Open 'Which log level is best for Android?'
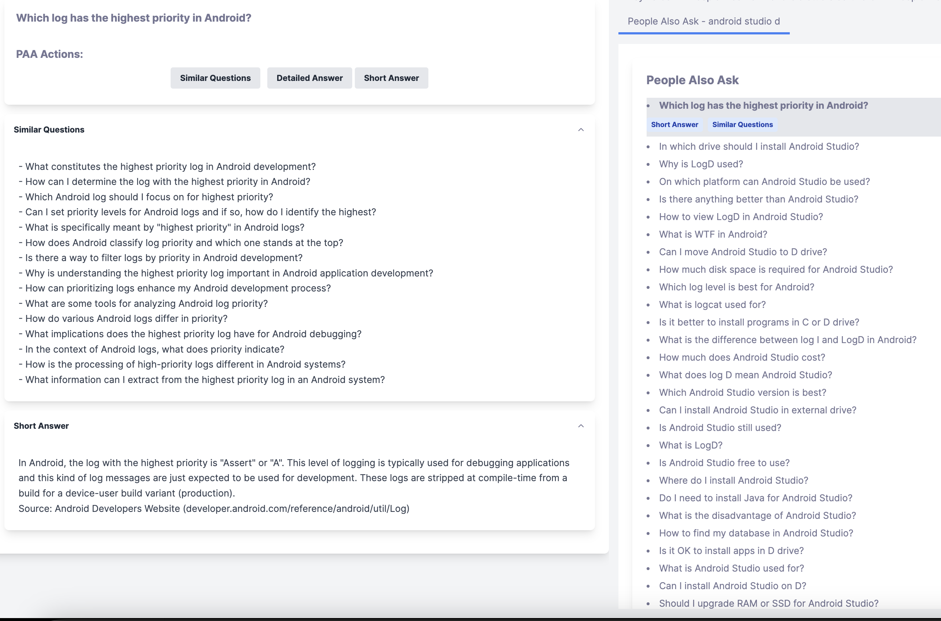This screenshot has width=941, height=621. coord(736,287)
